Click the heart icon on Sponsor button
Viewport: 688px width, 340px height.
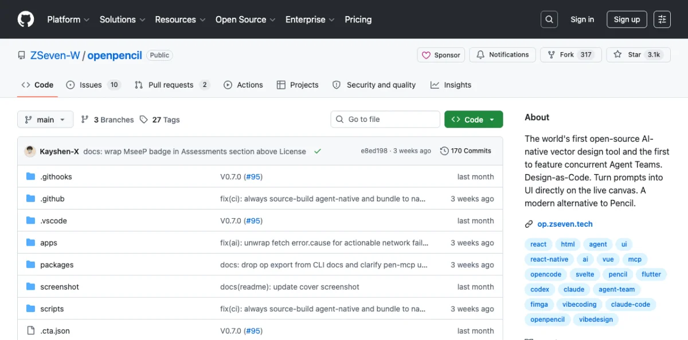[426, 55]
